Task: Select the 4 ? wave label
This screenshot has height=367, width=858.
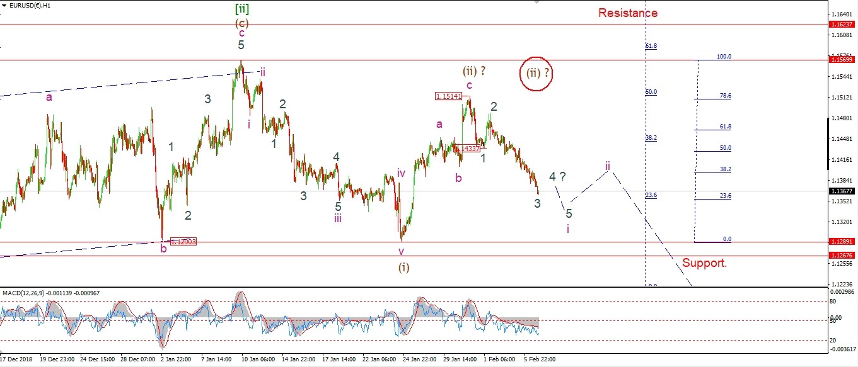Action: (x=557, y=176)
